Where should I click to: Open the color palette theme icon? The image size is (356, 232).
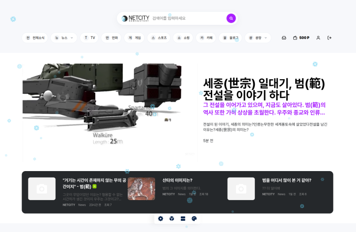point(194,218)
